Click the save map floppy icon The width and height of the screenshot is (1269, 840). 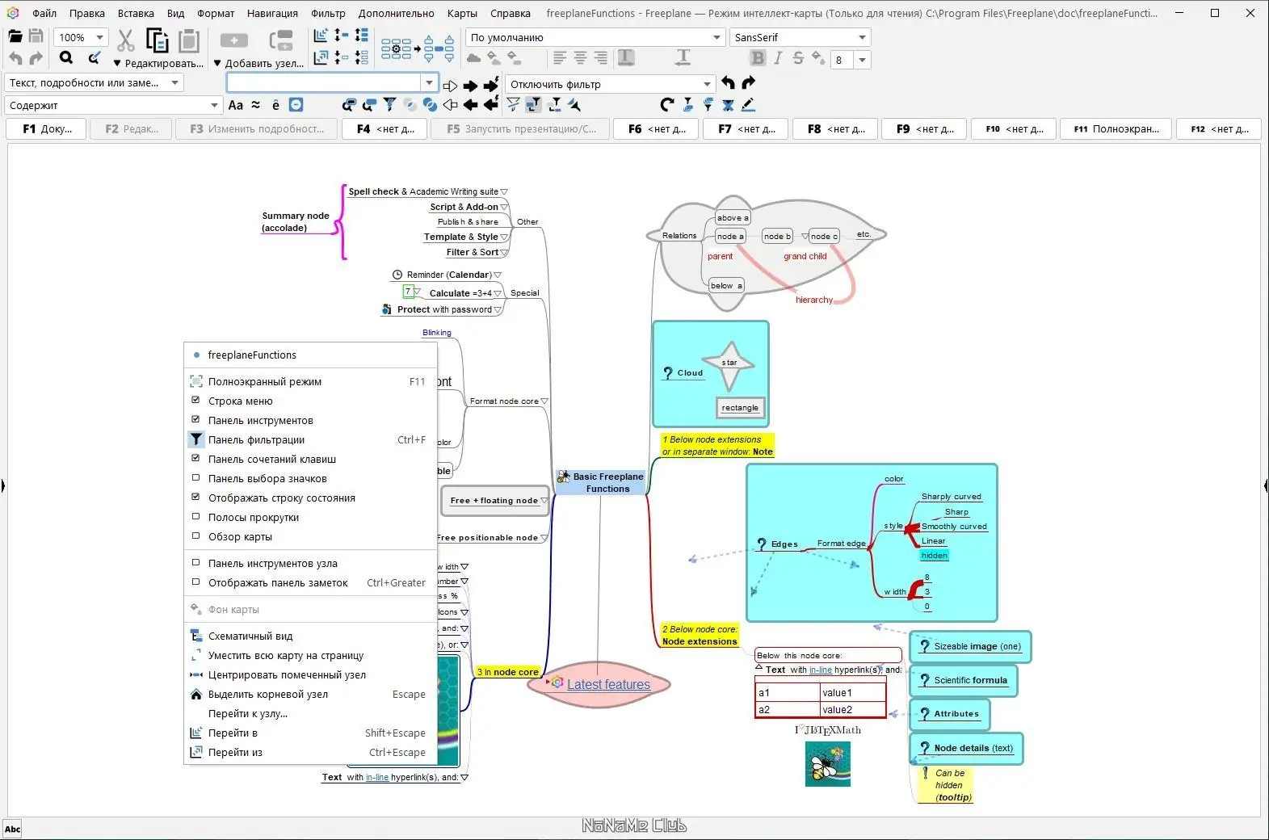click(36, 36)
